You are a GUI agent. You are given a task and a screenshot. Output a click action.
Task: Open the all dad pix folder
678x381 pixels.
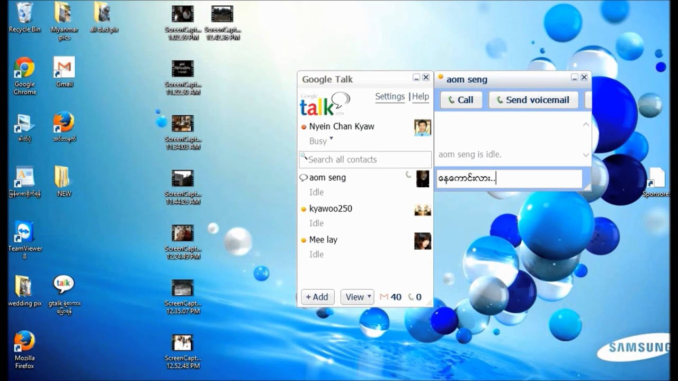[104, 17]
